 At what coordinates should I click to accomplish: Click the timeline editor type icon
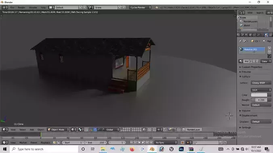(x=4, y=143)
